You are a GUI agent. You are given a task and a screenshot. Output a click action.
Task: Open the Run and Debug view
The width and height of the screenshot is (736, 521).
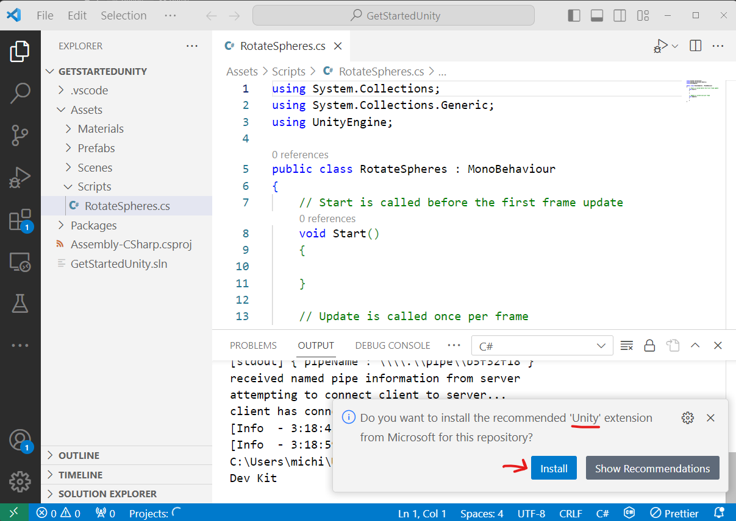coord(20,177)
